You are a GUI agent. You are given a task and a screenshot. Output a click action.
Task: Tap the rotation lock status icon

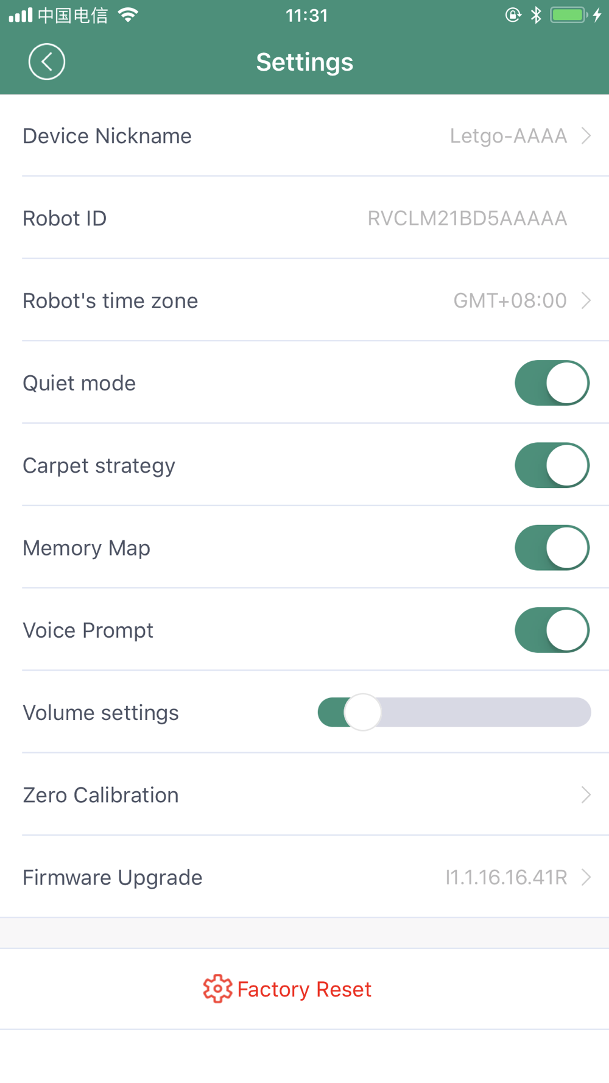(x=513, y=15)
